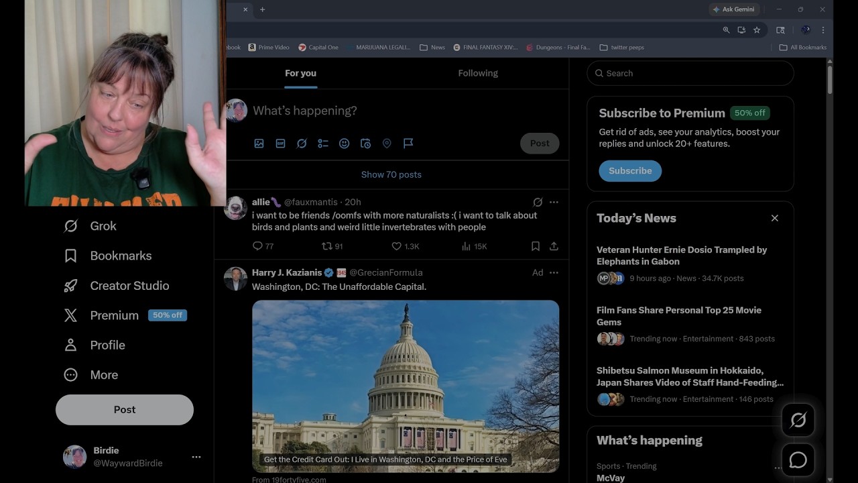Attach a photo using the Media icon

point(259,144)
